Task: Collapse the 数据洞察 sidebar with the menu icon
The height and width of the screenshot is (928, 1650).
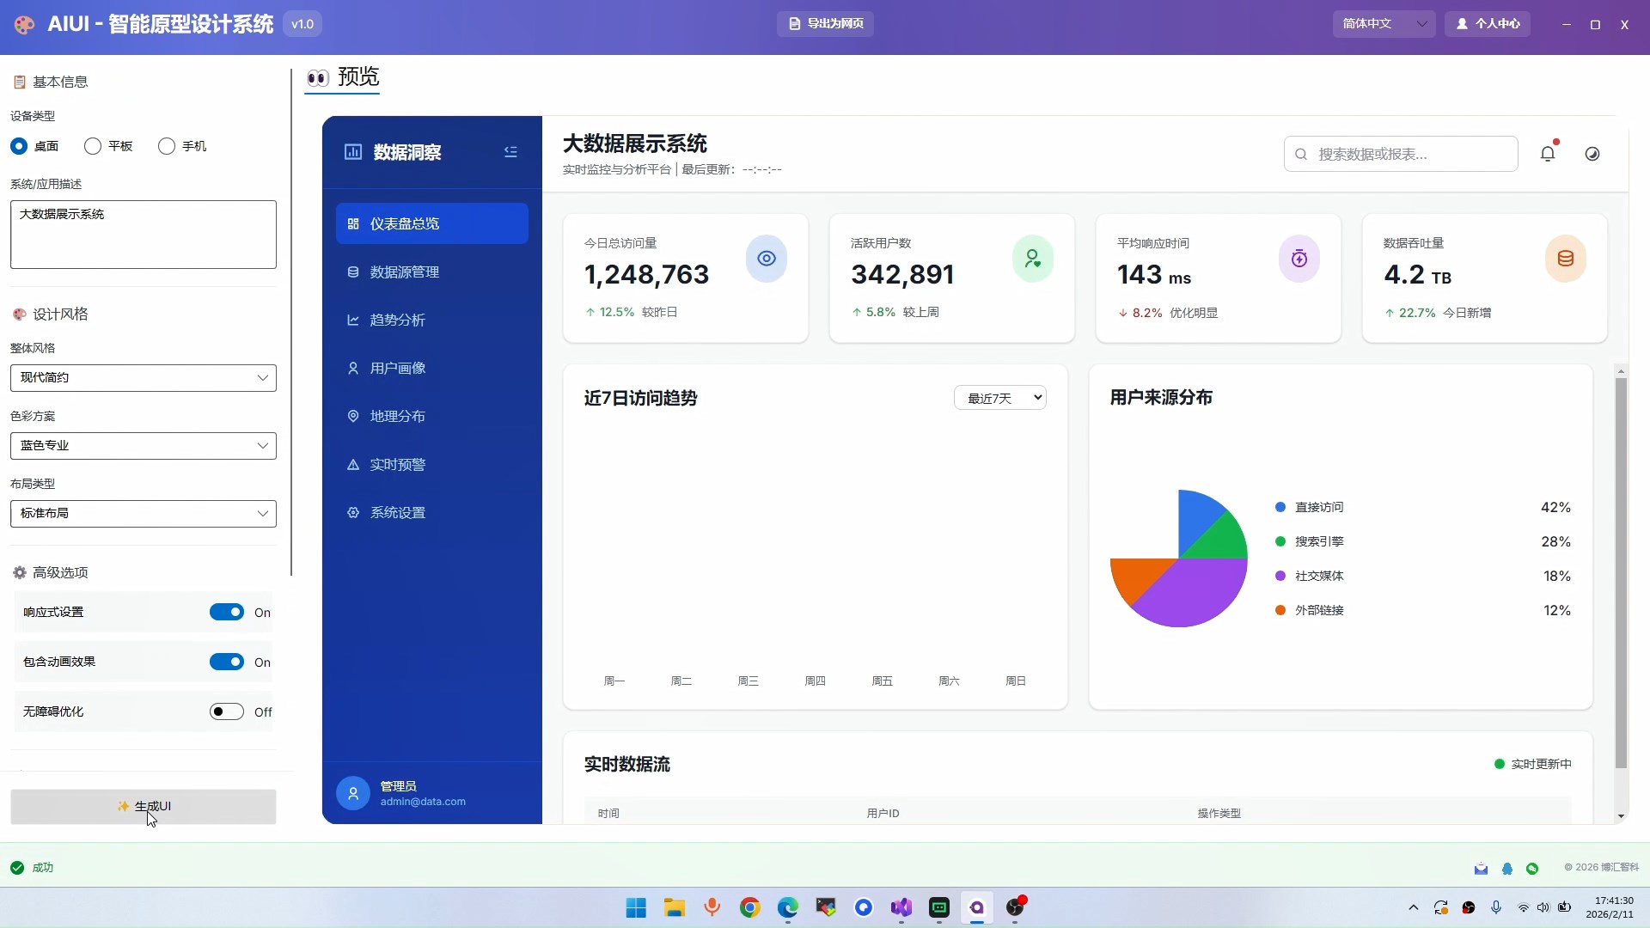Action: pos(510,152)
